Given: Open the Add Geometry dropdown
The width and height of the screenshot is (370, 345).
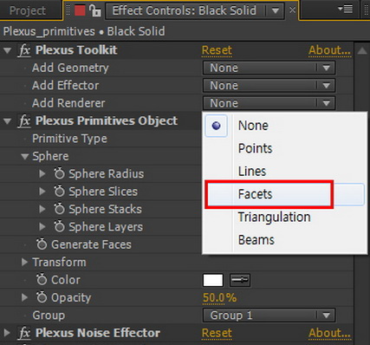Looking at the screenshot, I should coord(269,68).
